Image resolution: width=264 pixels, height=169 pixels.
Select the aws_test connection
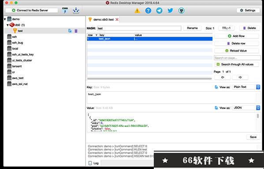pos(18,78)
